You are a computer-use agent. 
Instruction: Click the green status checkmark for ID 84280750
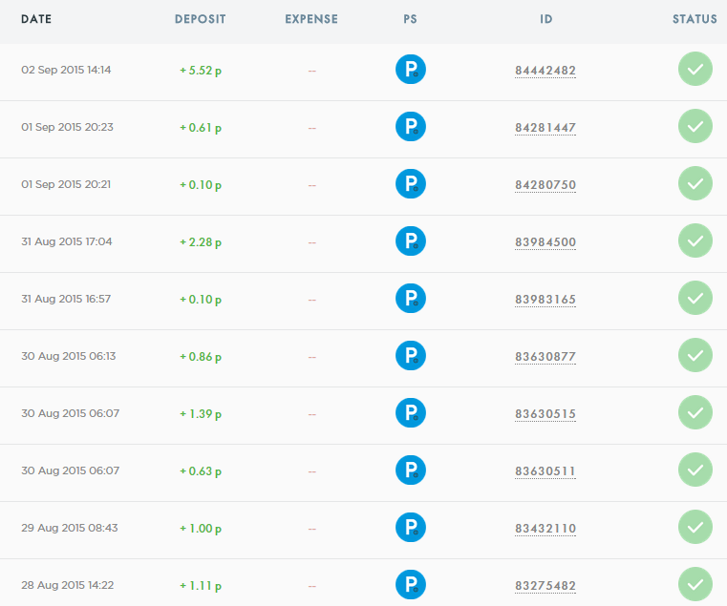coord(695,183)
